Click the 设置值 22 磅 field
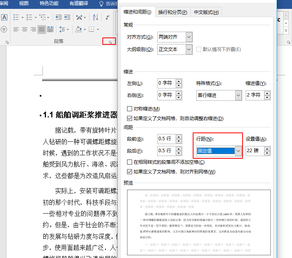This screenshot has width=292, height=258. point(255,151)
